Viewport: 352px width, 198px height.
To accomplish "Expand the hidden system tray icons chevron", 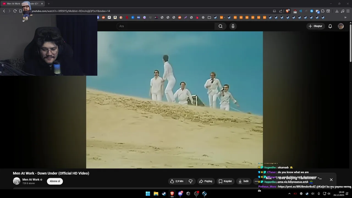I will 289,194.
